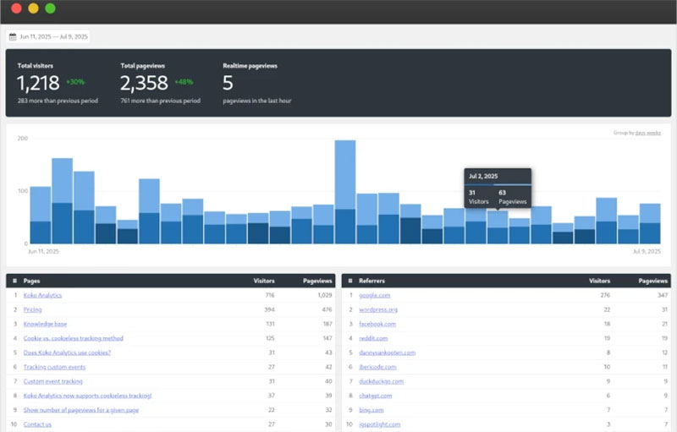Open the google.com referrer link
Image resolution: width=677 pixels, height=432 pixels.
(374, 295)
